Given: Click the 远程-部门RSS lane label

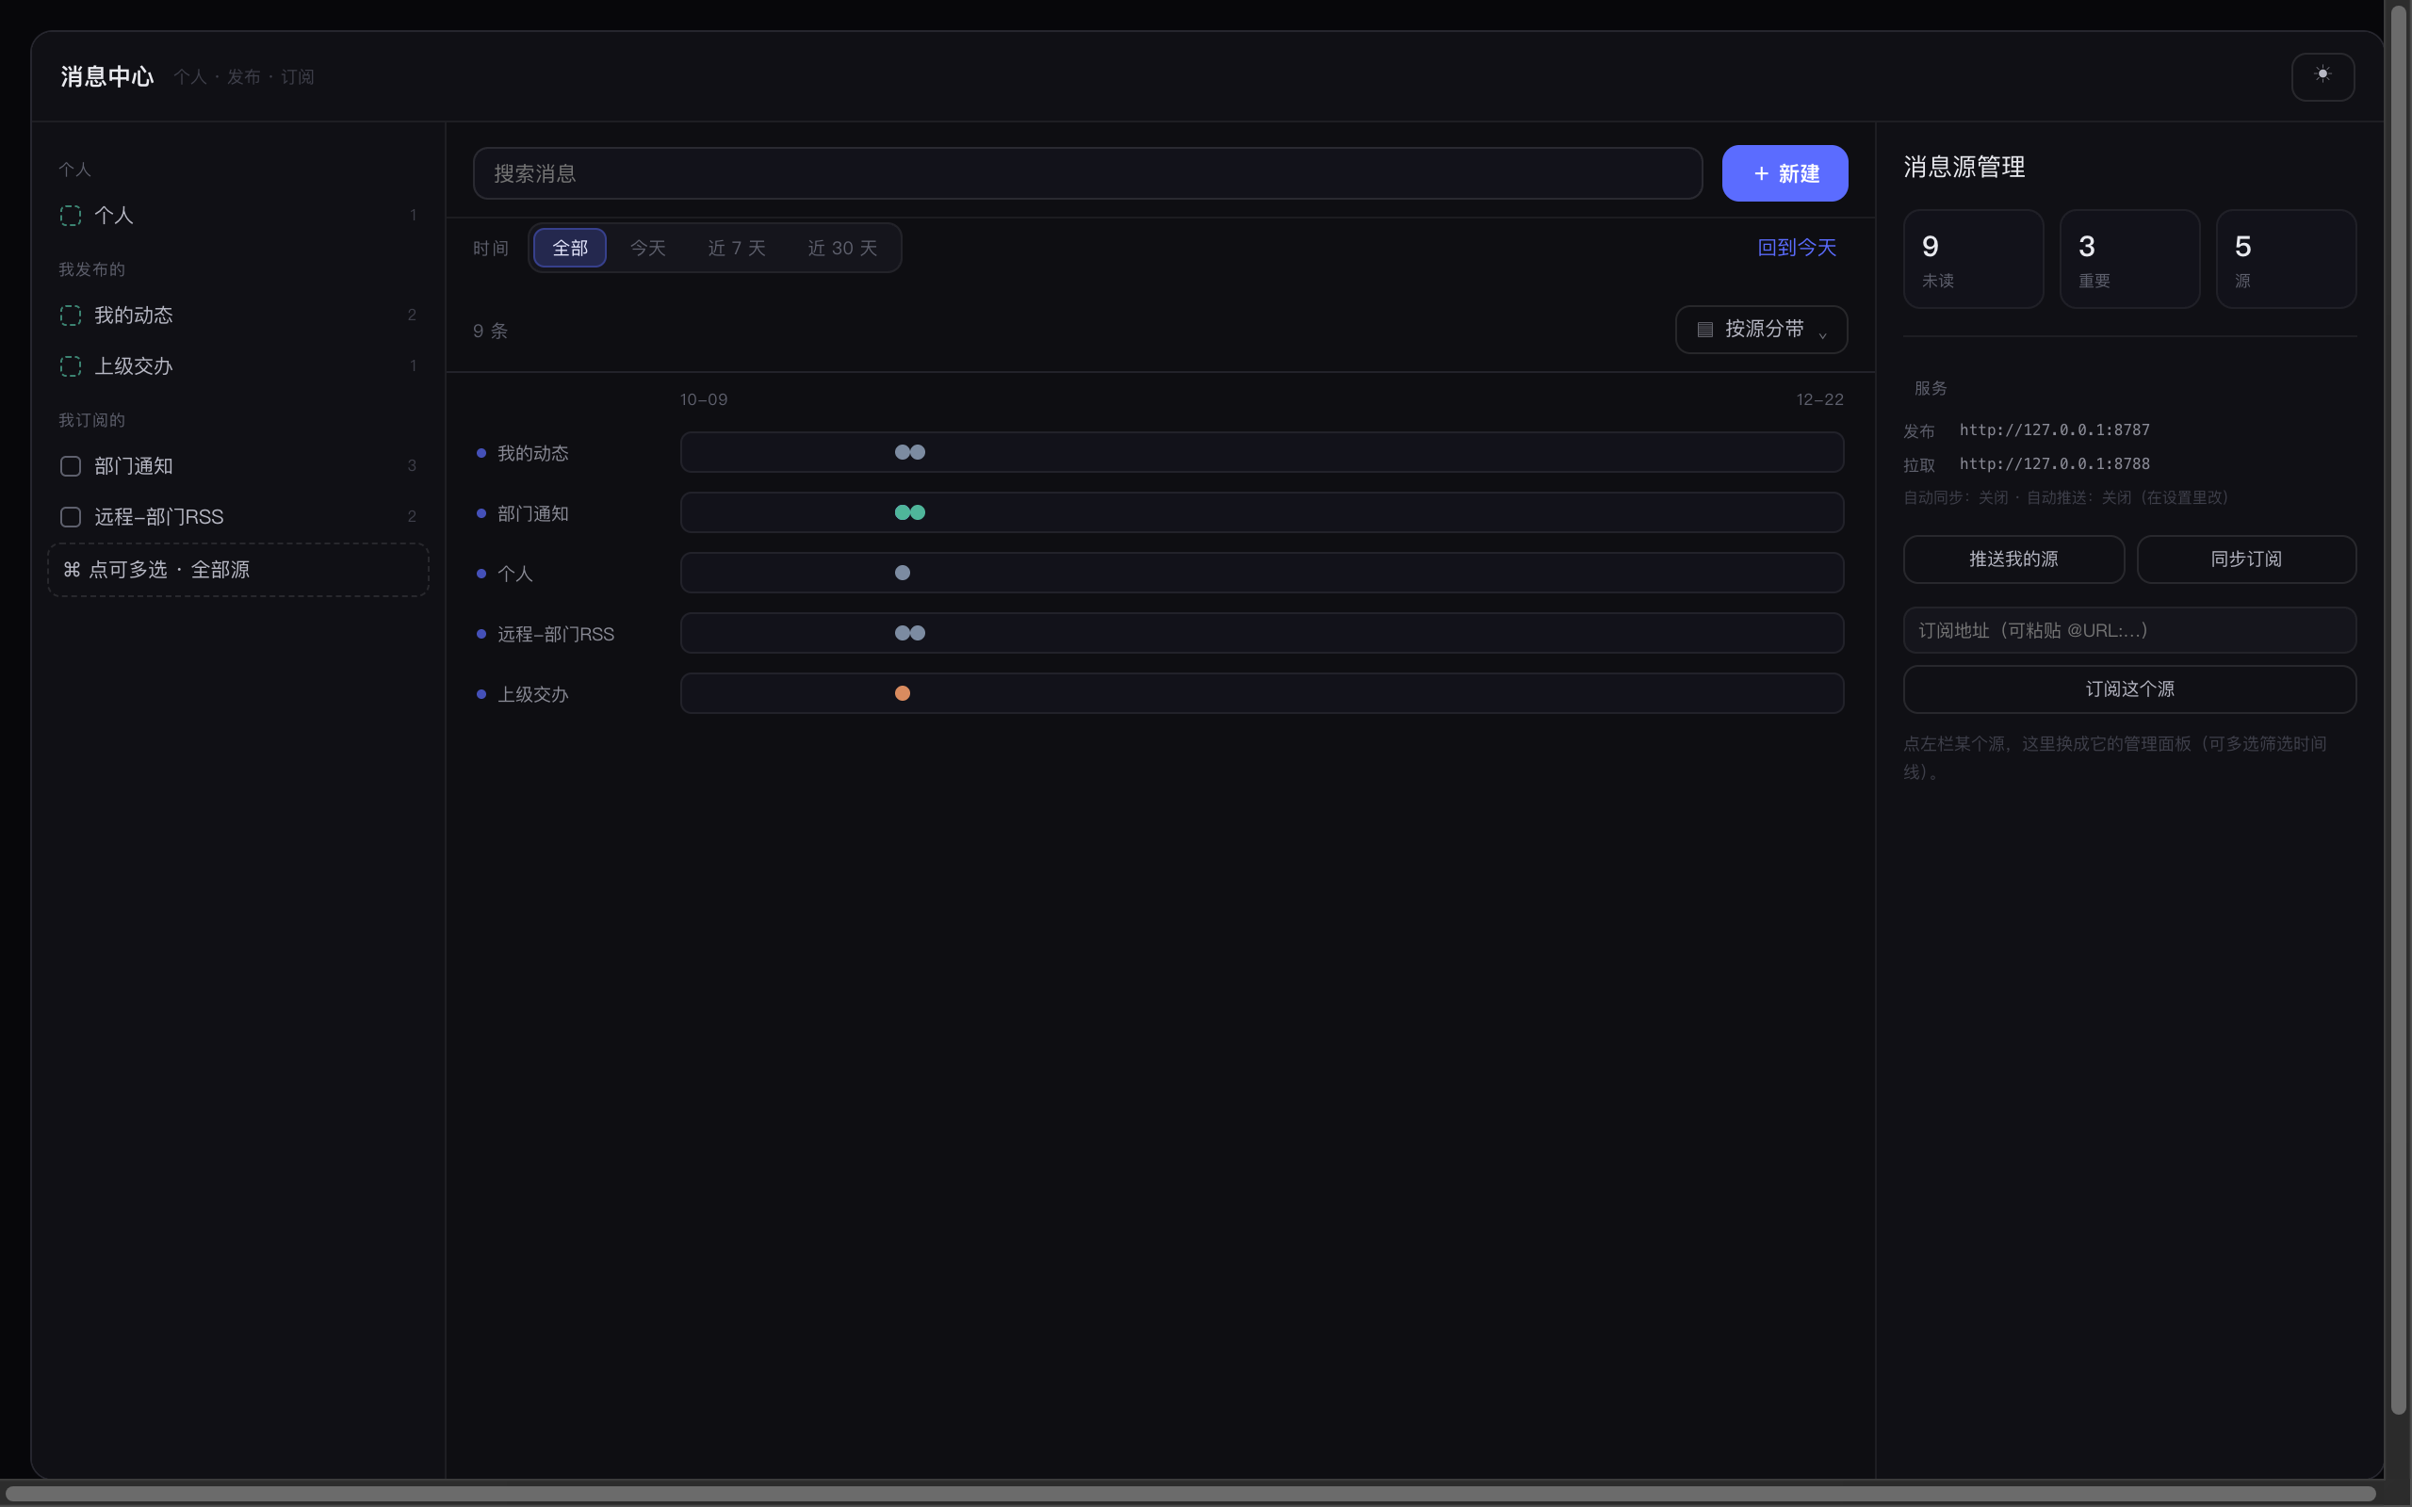Looking at the screenshot, I should (555, 634).
